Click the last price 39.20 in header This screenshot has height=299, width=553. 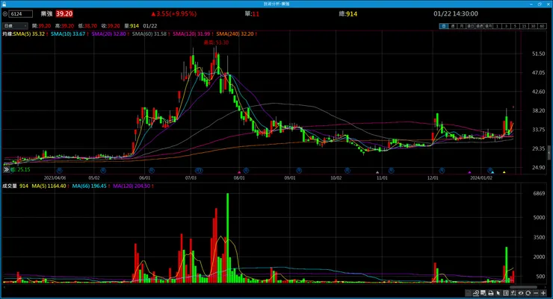click(x=64, y=13)
